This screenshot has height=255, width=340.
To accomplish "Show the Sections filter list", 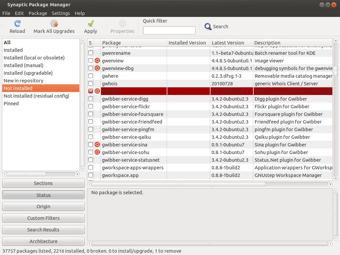I will [x=43, y=183].
